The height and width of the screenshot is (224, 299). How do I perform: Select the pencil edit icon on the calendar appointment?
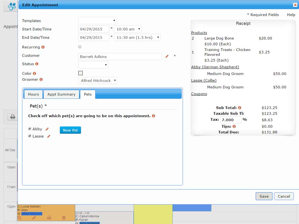(x=34, y=218)
